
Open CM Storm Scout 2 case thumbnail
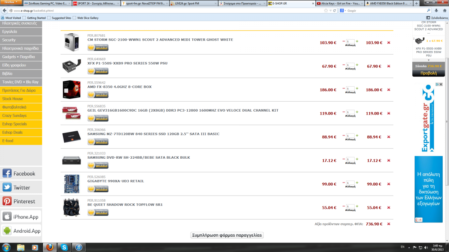pos(71,42)
